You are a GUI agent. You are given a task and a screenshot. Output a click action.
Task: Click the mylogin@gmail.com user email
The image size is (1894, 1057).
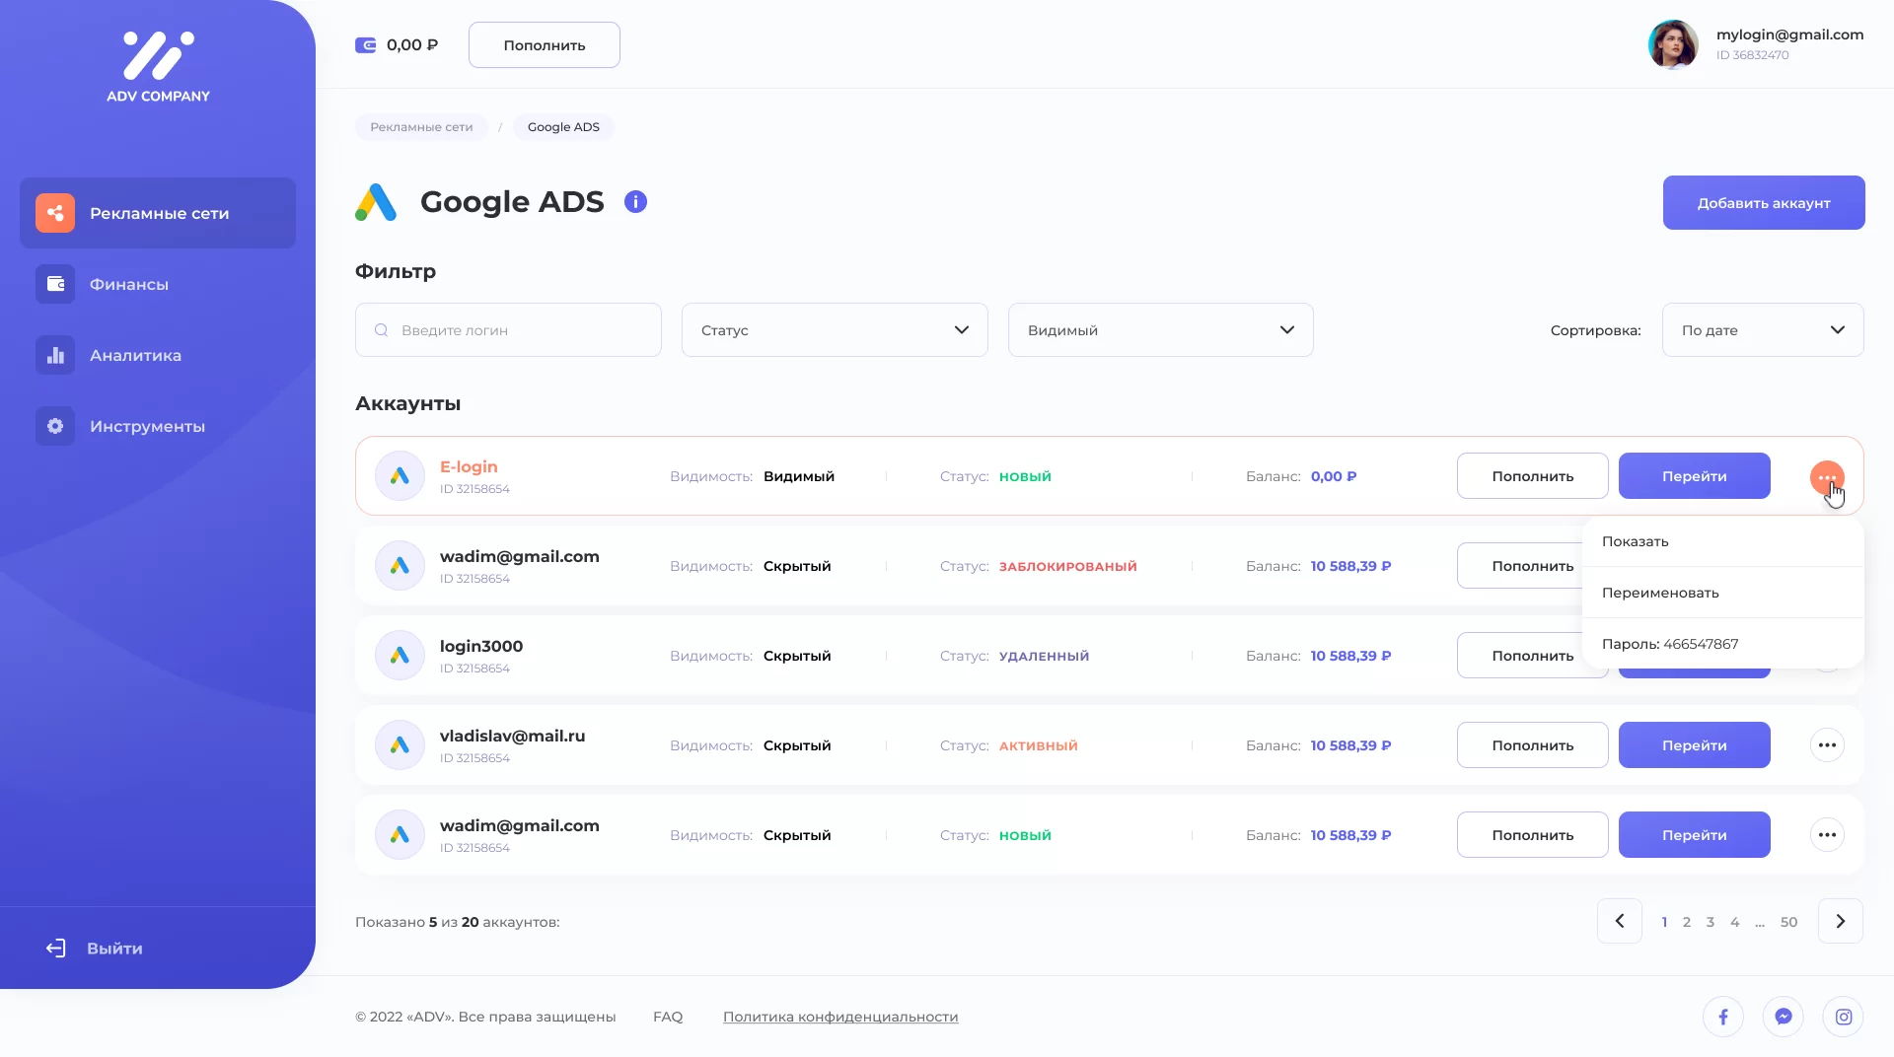[x=1790, y=35]
